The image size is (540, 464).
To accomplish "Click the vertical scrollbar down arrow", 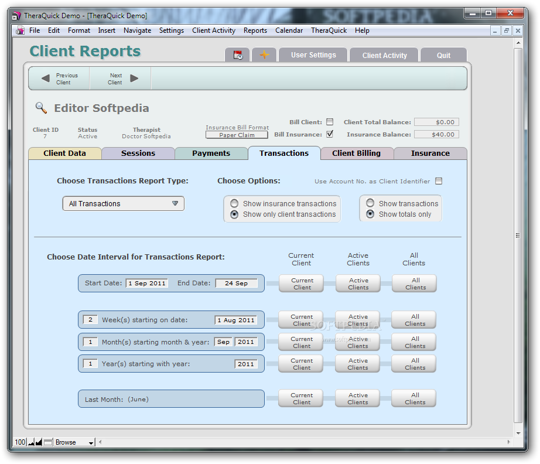I will (x=518, y=434).
